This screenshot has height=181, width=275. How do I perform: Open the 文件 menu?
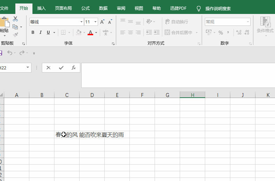pyautogui.click(x=4, y=8)
